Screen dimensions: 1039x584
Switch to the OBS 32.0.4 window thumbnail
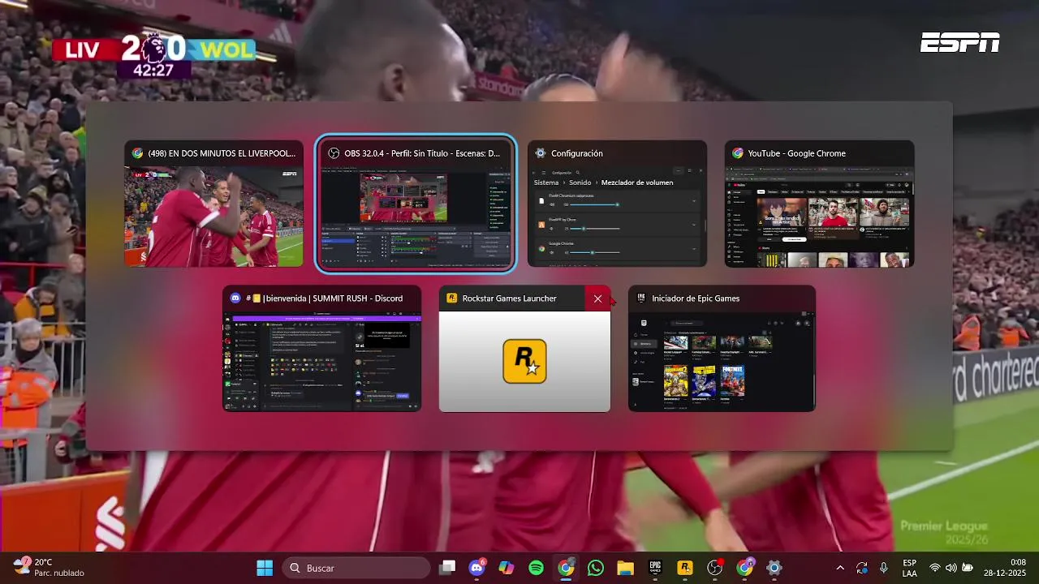415,204
